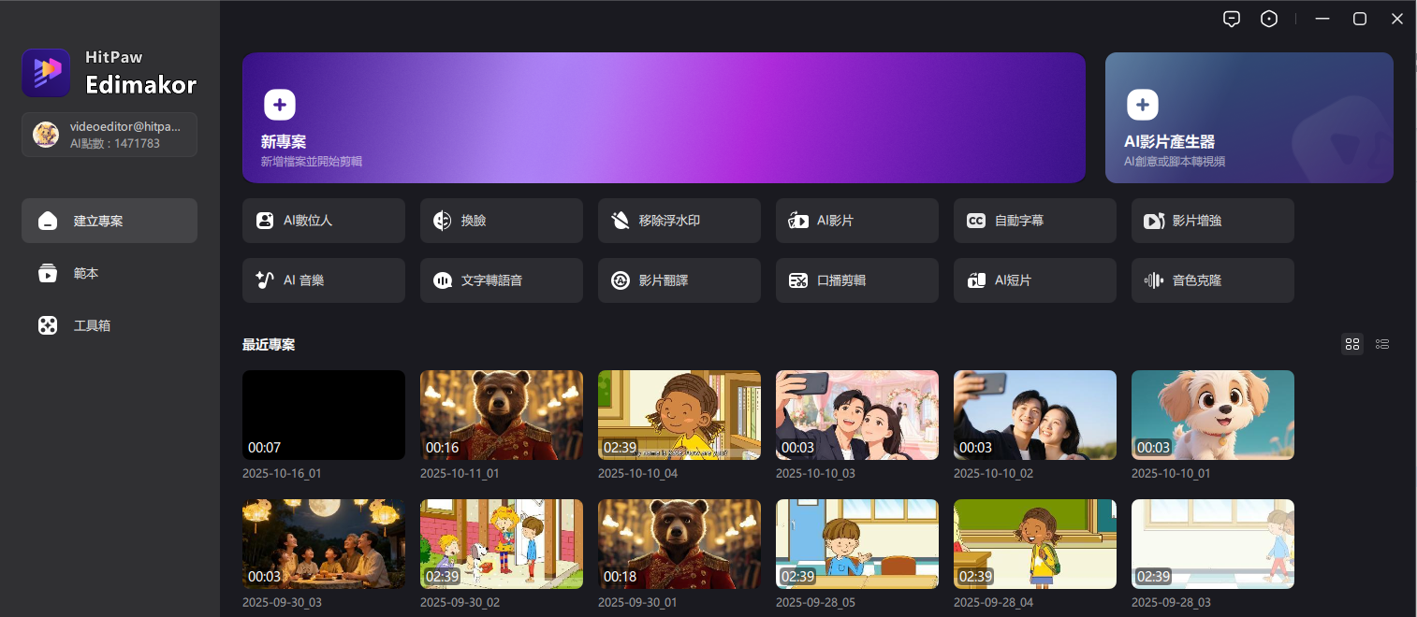Open project 2025-10-11_01 bear thumbnail
The image size is (1417, 617).
501,414
